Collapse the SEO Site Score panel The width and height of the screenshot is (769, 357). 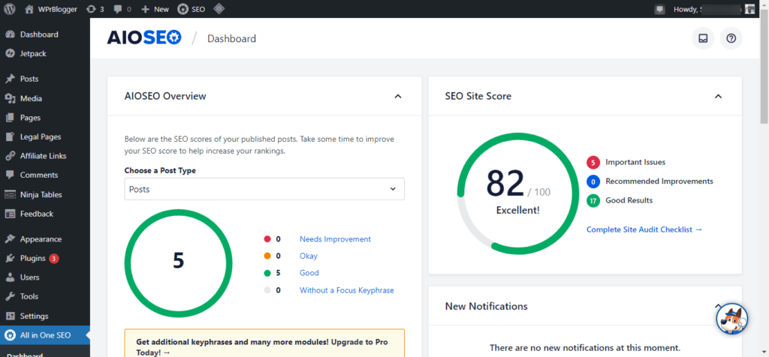719,97
